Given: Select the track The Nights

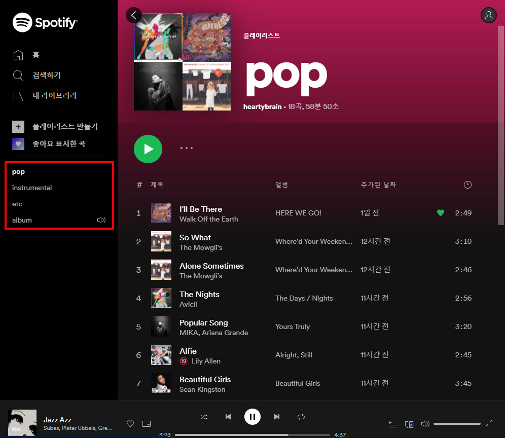Looking at the screenshot, I should [199, 295].
